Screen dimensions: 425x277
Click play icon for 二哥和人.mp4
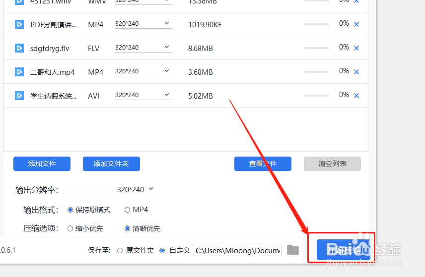tap(19, 72)
